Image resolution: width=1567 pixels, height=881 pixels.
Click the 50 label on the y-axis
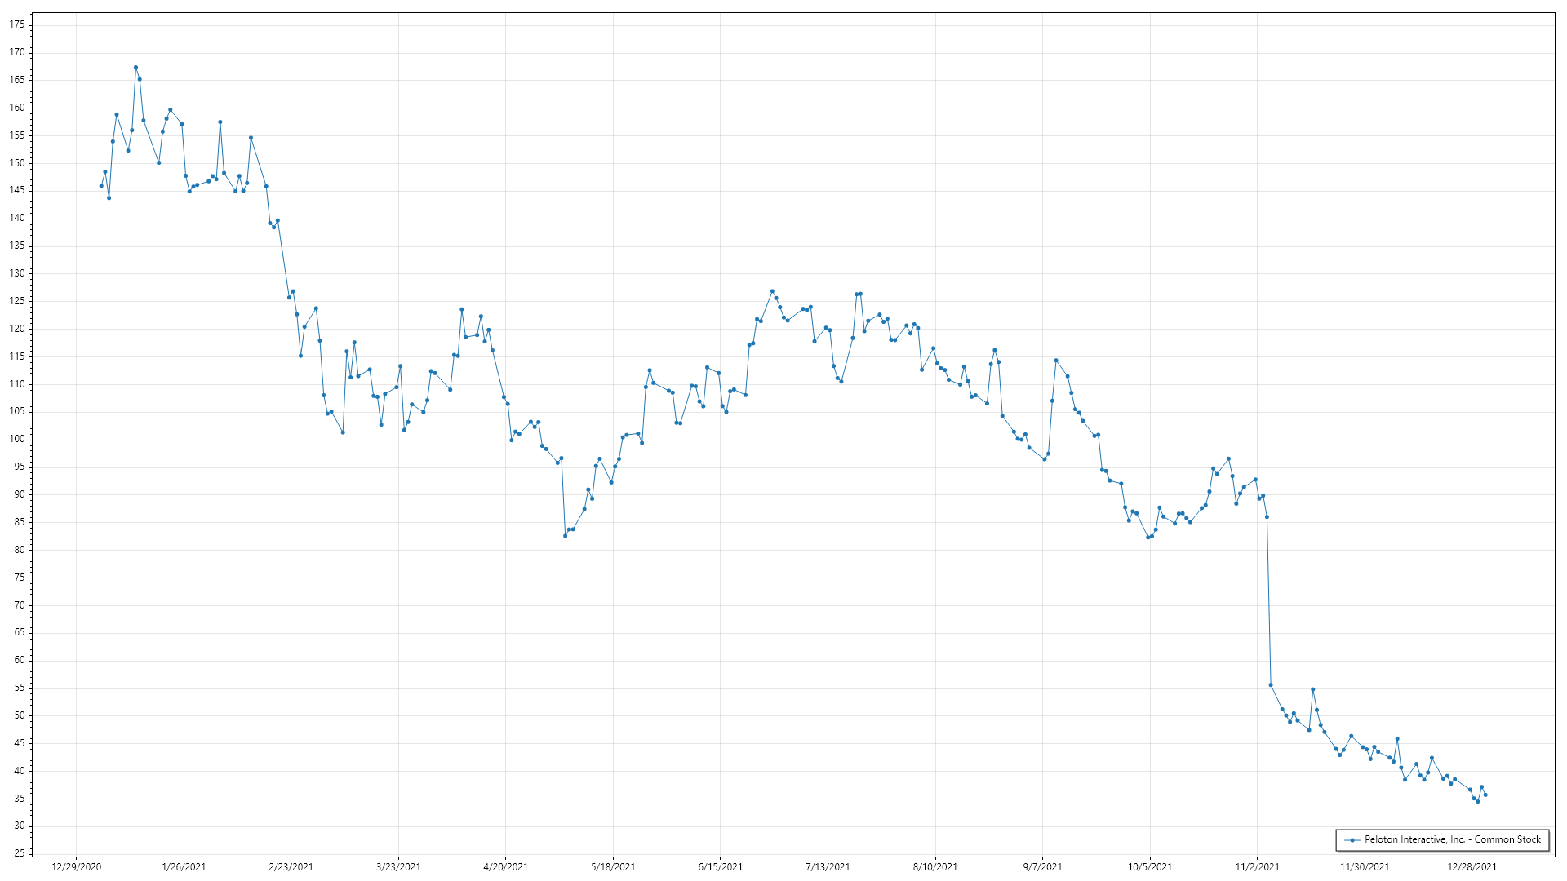coord(20,715)
